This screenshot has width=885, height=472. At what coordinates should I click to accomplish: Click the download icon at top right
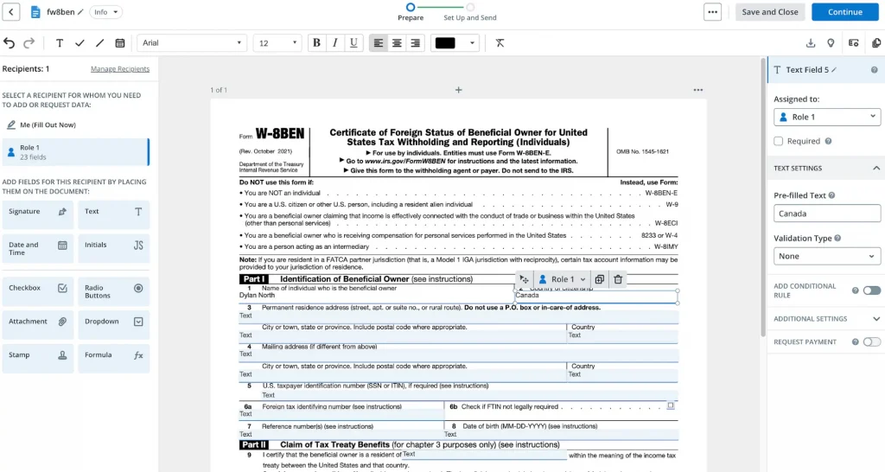coord(811,43)
